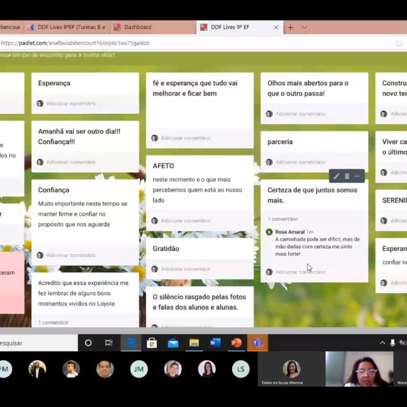This screenshot has width=407, height=407.
Task: Open the three-dot more options menu
Action: [357, 176]
